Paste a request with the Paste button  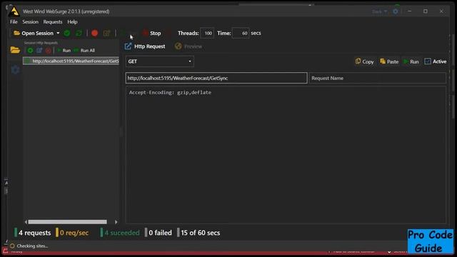coord(389,61)
